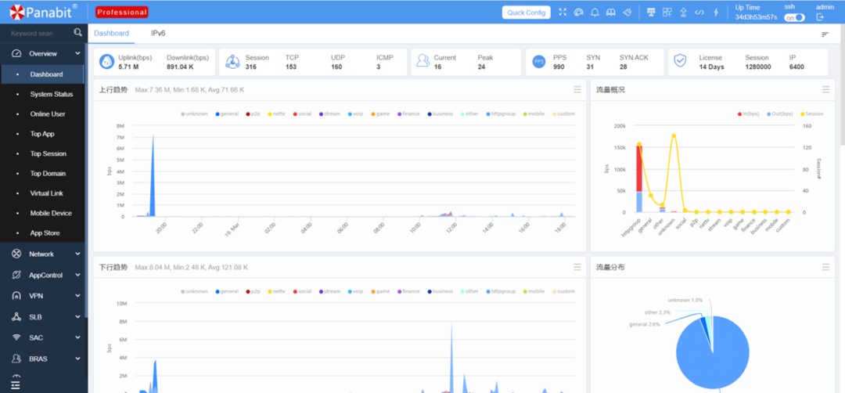
Task: Click the round PPS badge icon
Action: 539,62
